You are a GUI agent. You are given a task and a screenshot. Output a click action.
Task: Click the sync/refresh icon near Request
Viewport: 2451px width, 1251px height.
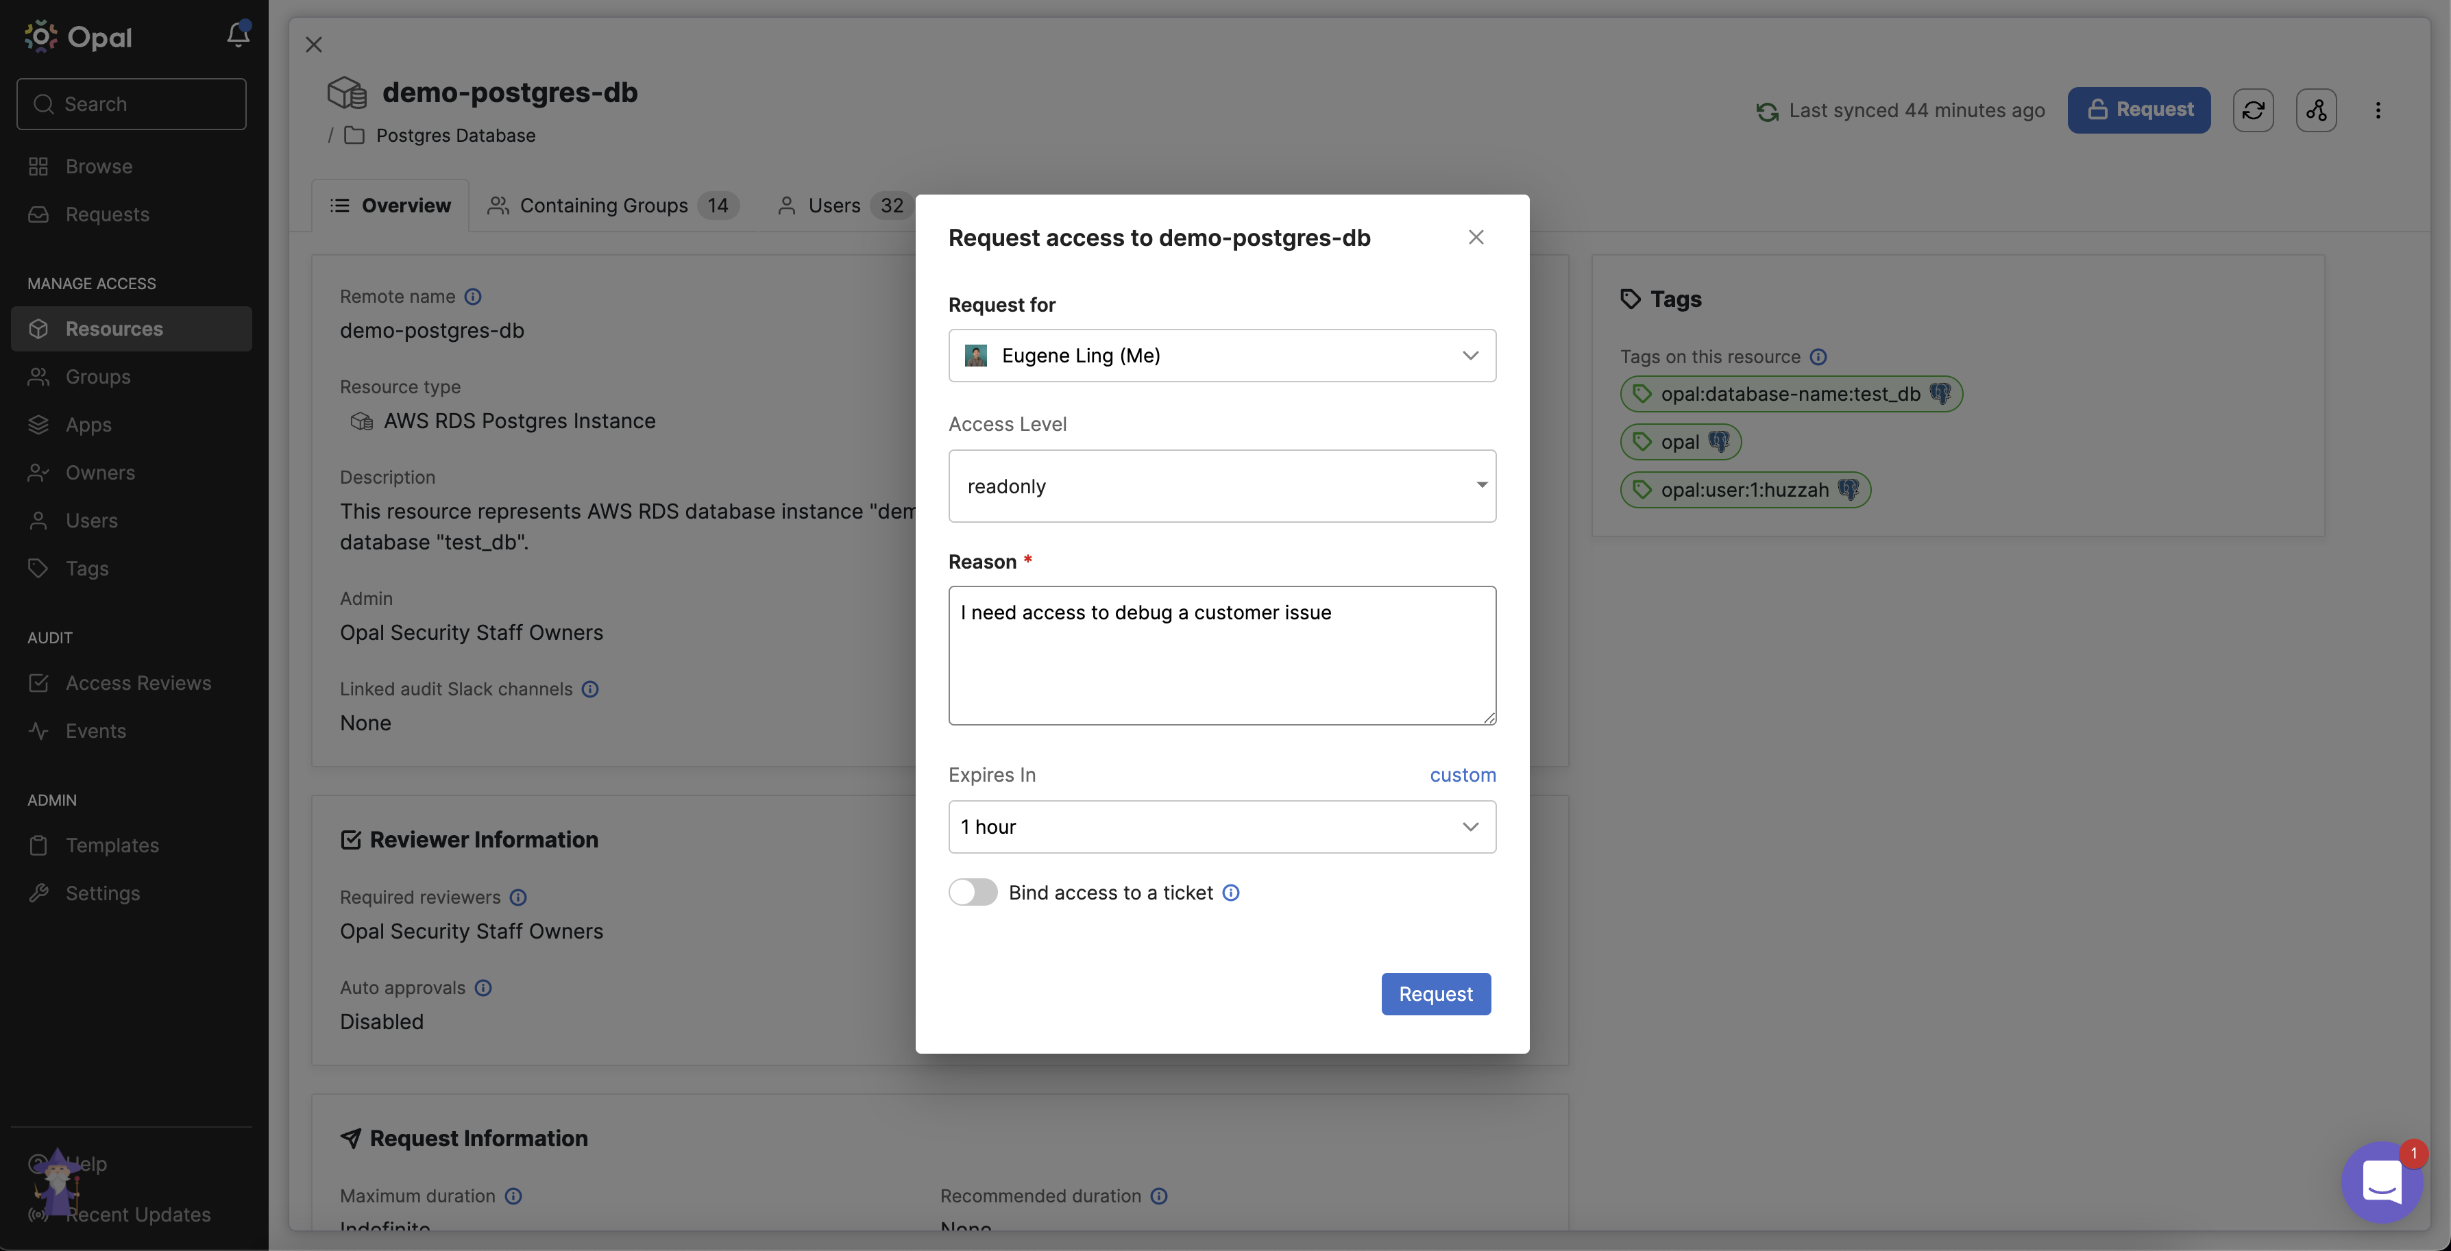coord(2254,110)
